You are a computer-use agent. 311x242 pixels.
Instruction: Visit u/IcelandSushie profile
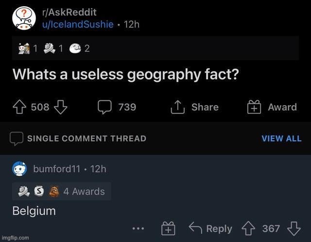[78, 24]
